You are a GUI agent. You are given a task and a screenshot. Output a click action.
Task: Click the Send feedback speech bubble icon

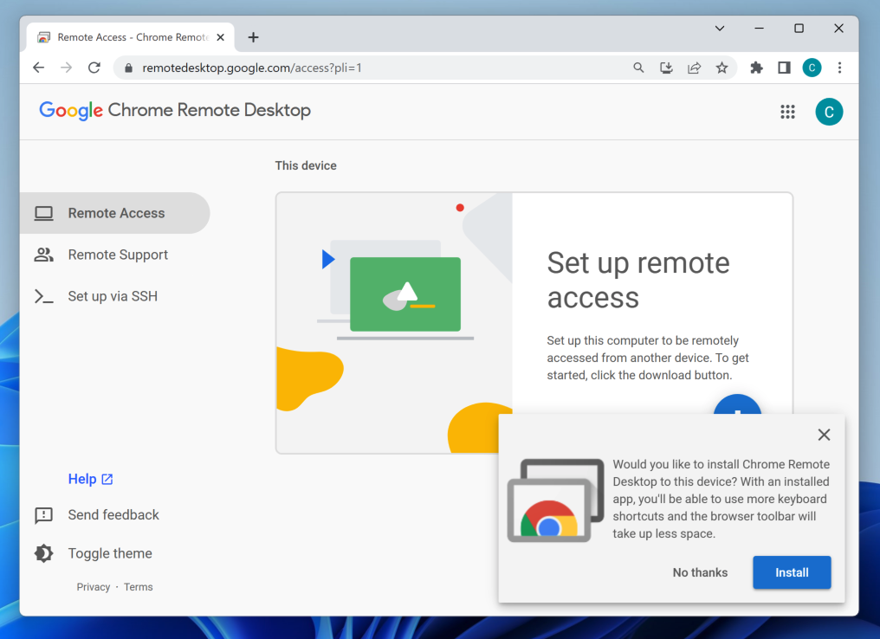pos(44,515)
